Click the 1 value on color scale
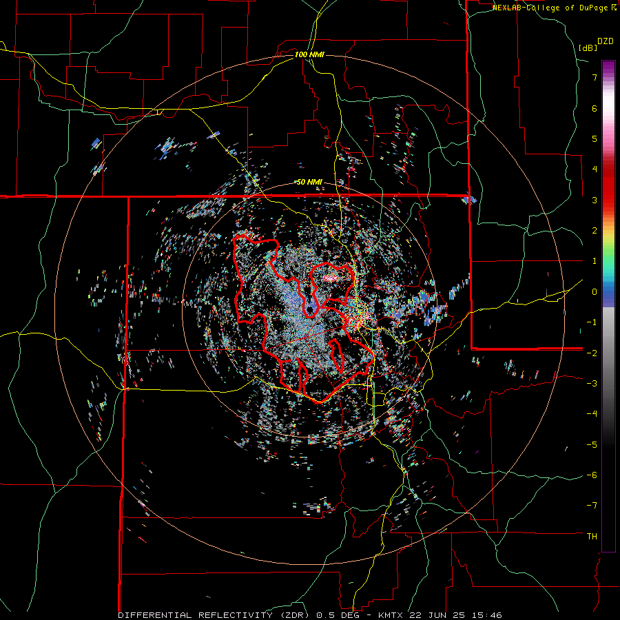The image size is (620, 620). click(595, 261)
